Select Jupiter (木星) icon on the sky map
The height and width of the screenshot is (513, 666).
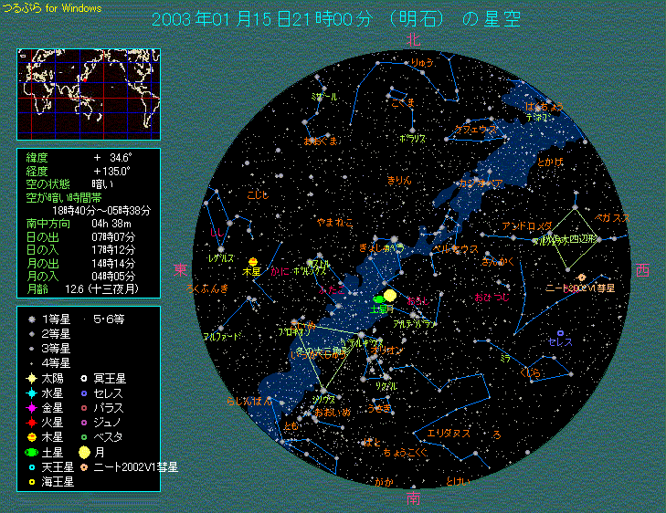pyautogui.click(x=252, y=261)
